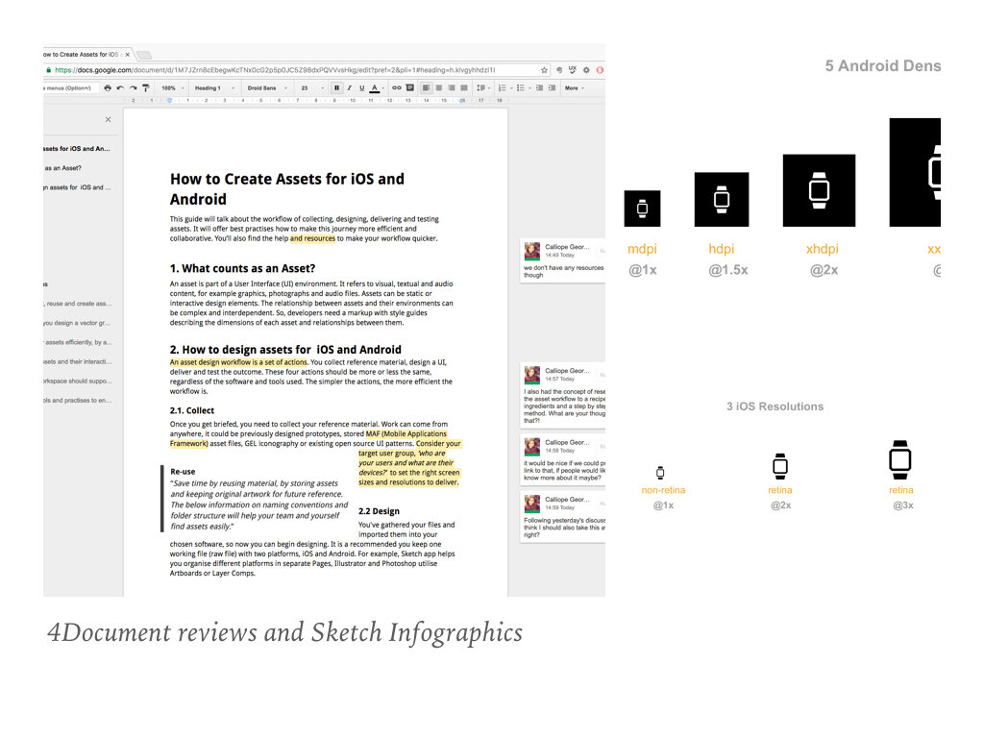Open outline item 'rkspace should suppo...'
984x738 pixels.
(77, 381)
